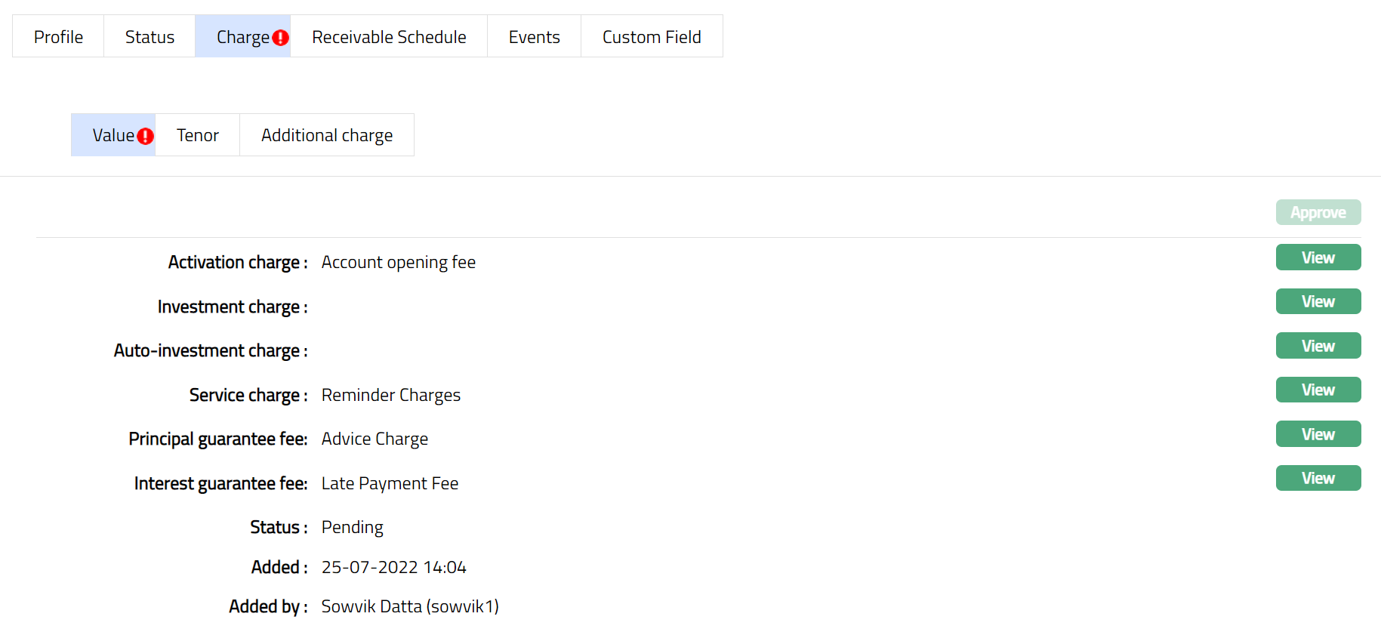Image resolution: width=1381 pixels, height=635 pixels.
Task: Go to the Receivable Schedule tab
Action: point(389,37)
